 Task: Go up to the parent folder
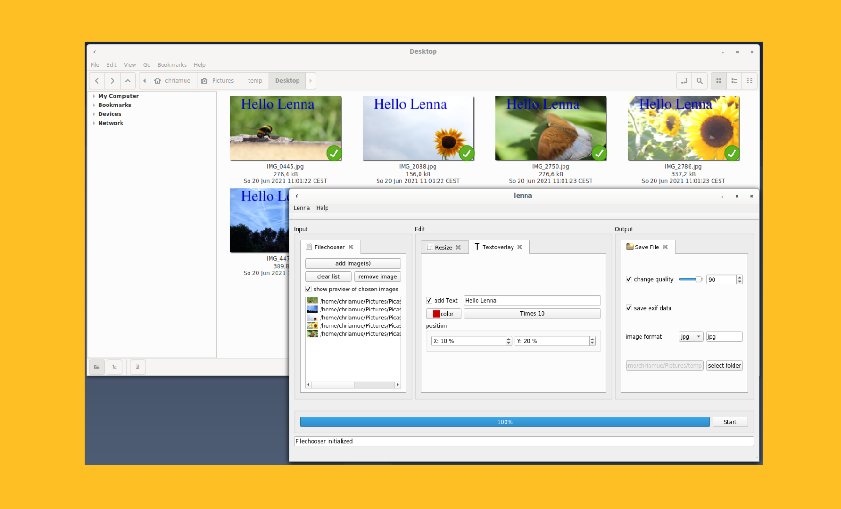coord(128,81)
